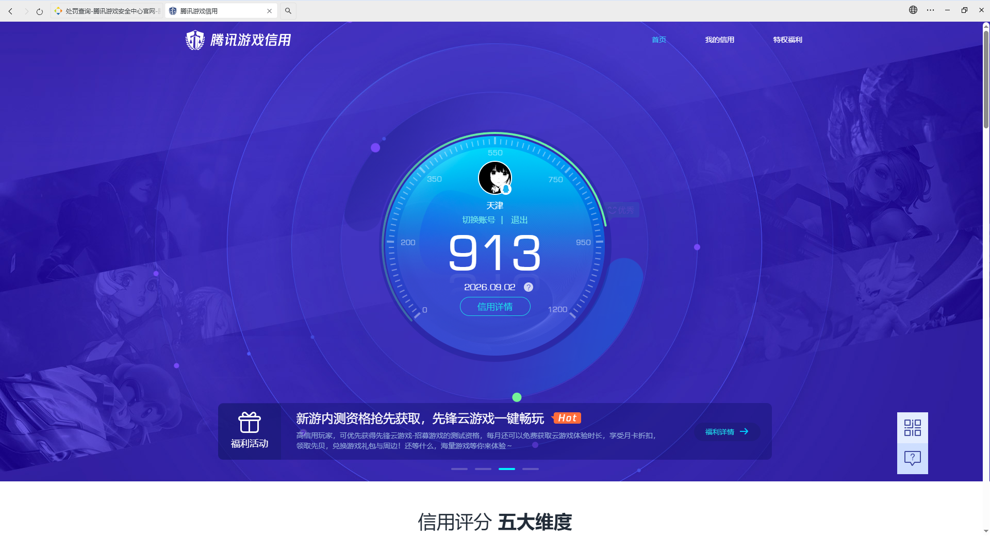The image size is (990, 536).
Task: Click 切换账号 to switch account
Action: pos(478,220)
